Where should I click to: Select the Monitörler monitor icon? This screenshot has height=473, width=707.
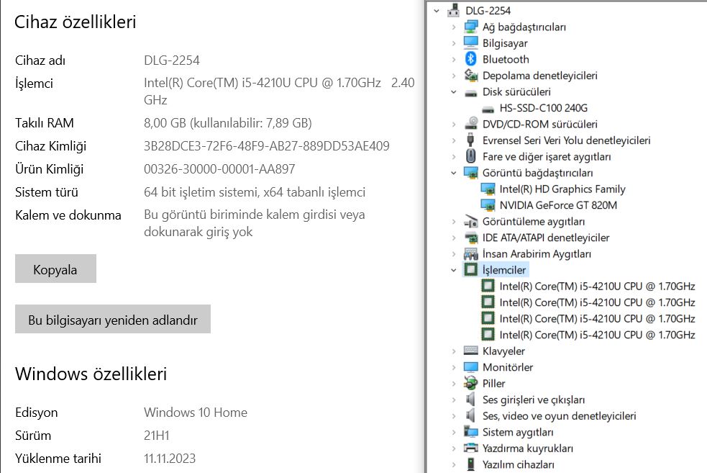coord(470,367)
